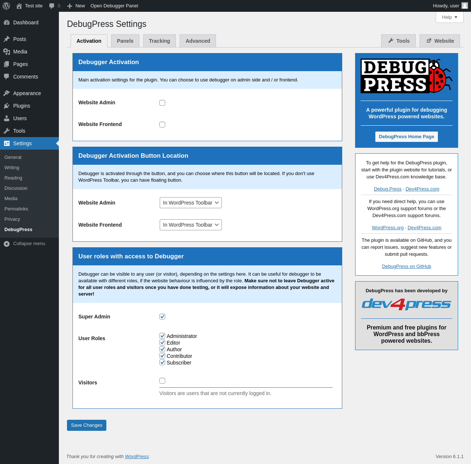Viewport: 471px width, 464px height.
Task: Click the WordPress logo in admin bar
Action: [6, 6]
